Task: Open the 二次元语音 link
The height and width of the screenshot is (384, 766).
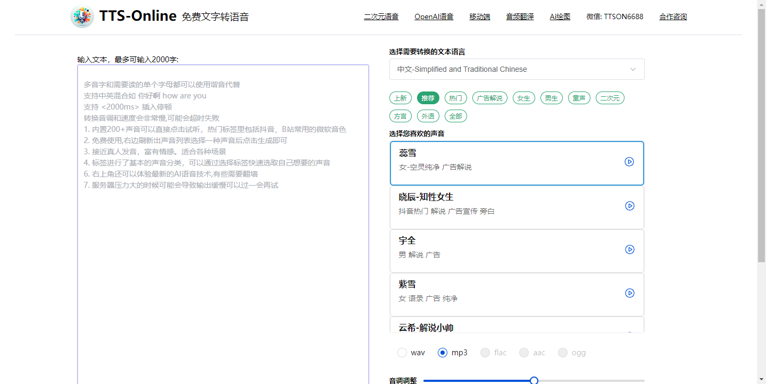Action: pyautogui.click(x=381, y=16)
